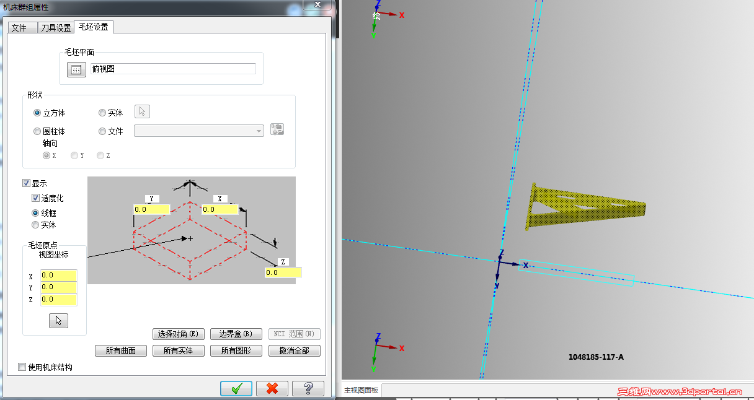Switch to 刀具设置 tab

[55, 28]
